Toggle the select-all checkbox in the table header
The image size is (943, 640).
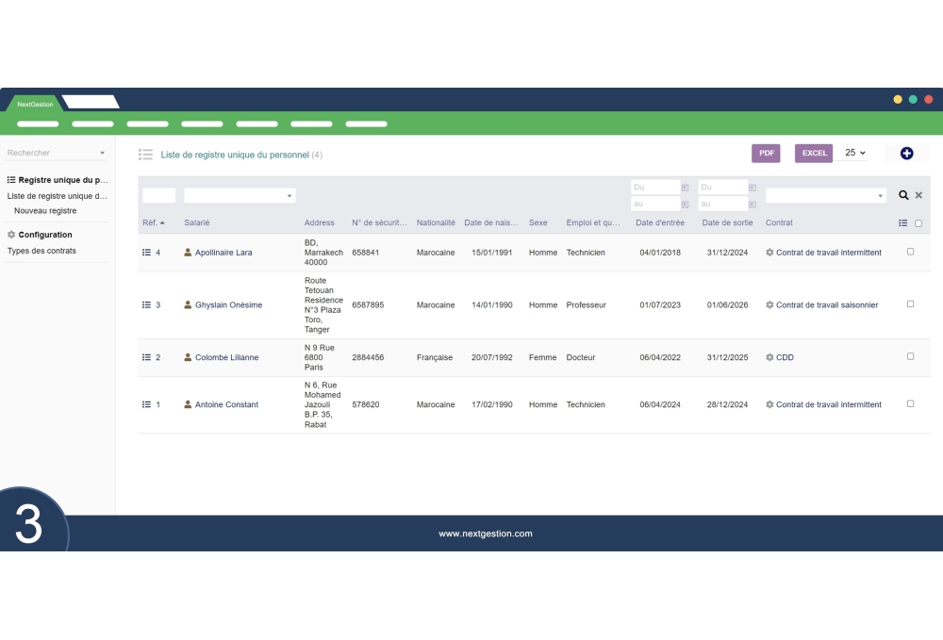pos(918,223)
